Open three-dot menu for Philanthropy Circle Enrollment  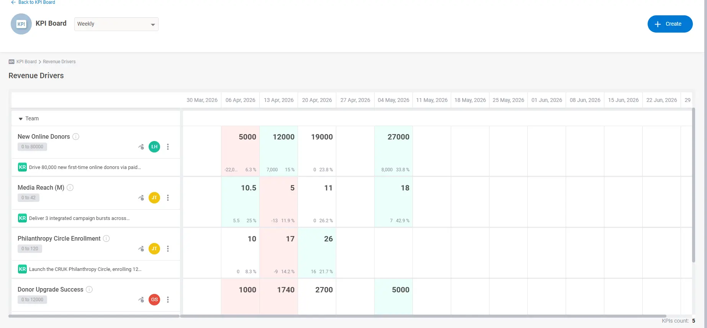[168, 249]
